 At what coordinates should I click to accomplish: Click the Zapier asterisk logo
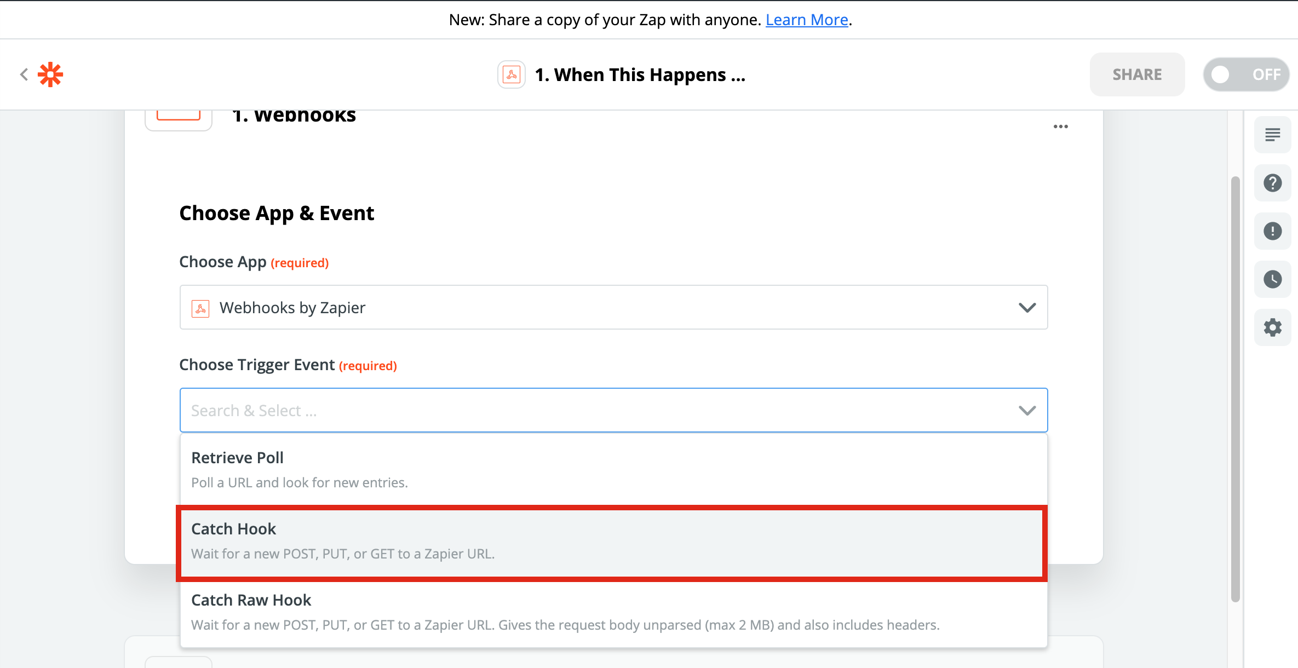[50, 74]
